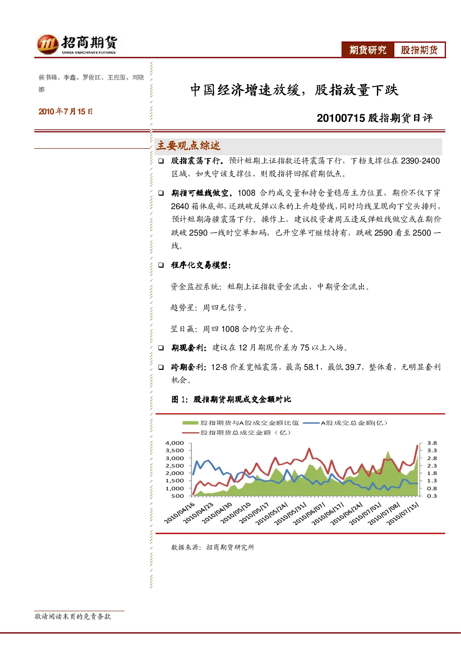Click the section heading 主要观点综述
Image resolution: width=461 pixels, height=652 pixels.
pos(188,146)
